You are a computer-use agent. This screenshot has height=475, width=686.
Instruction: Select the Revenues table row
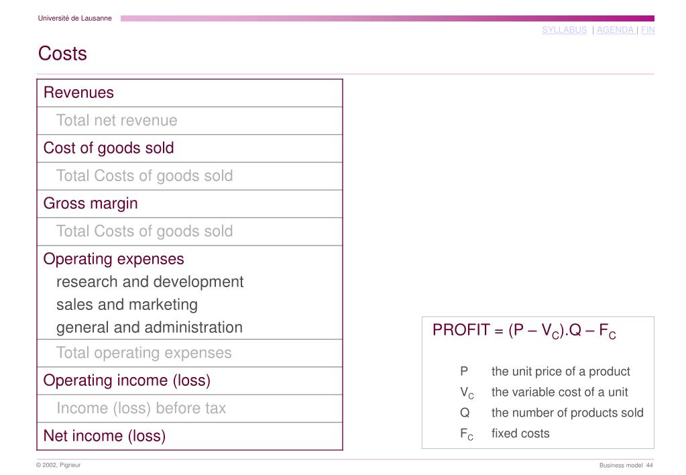[189, 93]
